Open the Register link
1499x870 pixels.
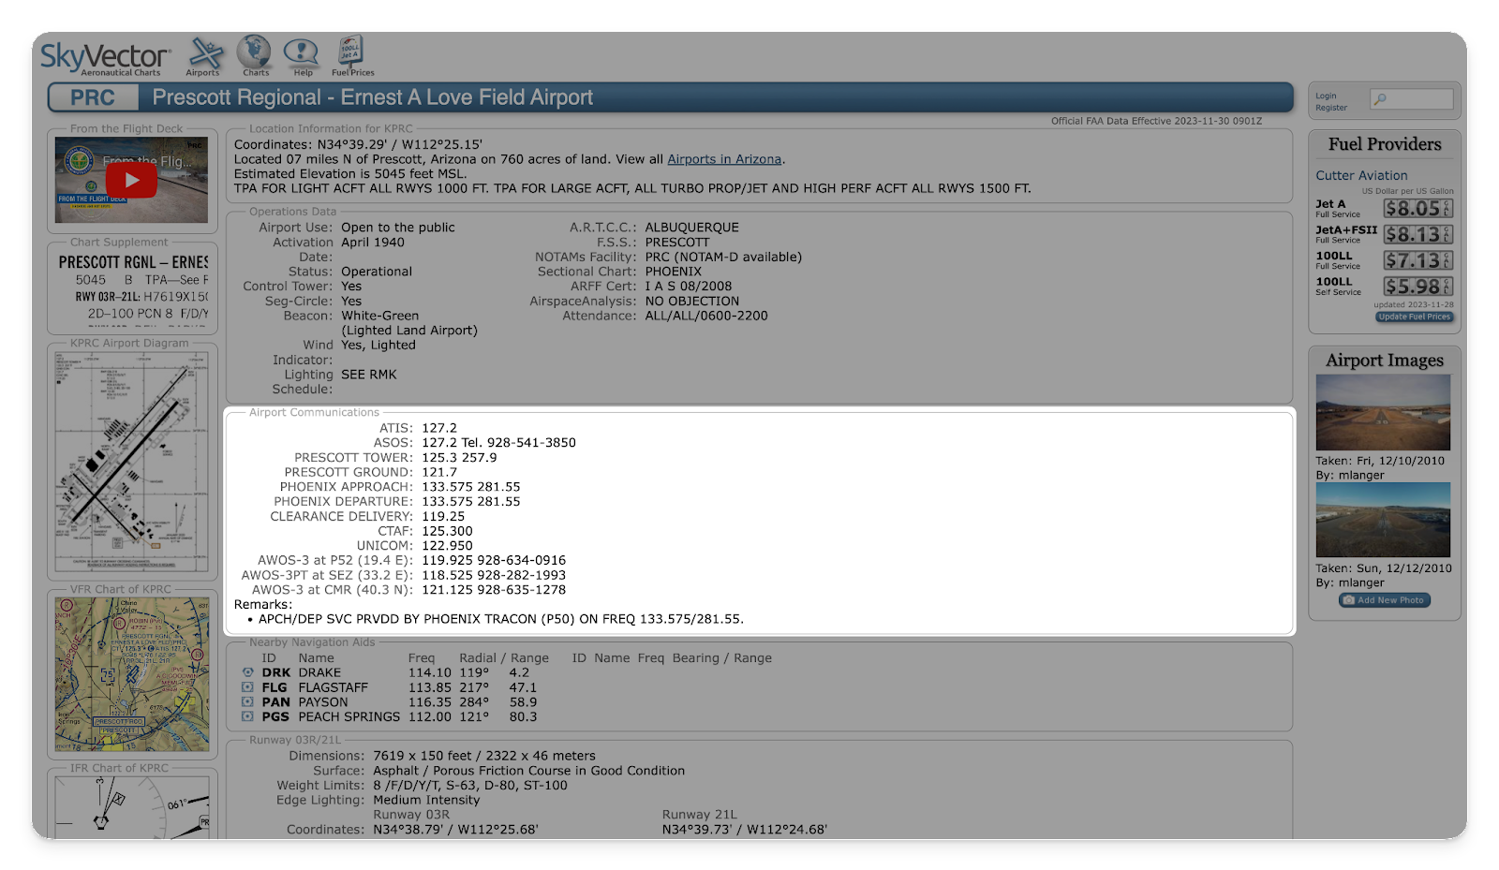point(1330,108)
